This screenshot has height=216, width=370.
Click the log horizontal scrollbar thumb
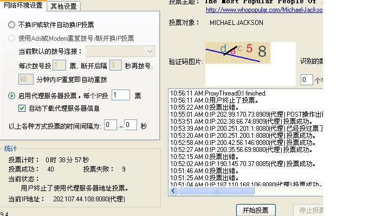216,191
